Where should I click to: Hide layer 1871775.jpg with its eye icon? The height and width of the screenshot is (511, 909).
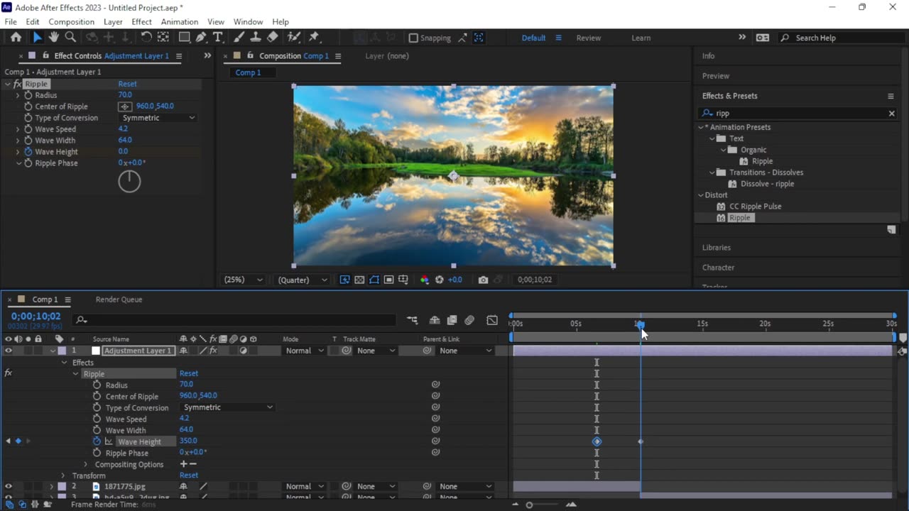[9, 487]
